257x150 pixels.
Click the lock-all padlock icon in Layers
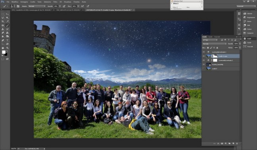(x=217, y=48)
